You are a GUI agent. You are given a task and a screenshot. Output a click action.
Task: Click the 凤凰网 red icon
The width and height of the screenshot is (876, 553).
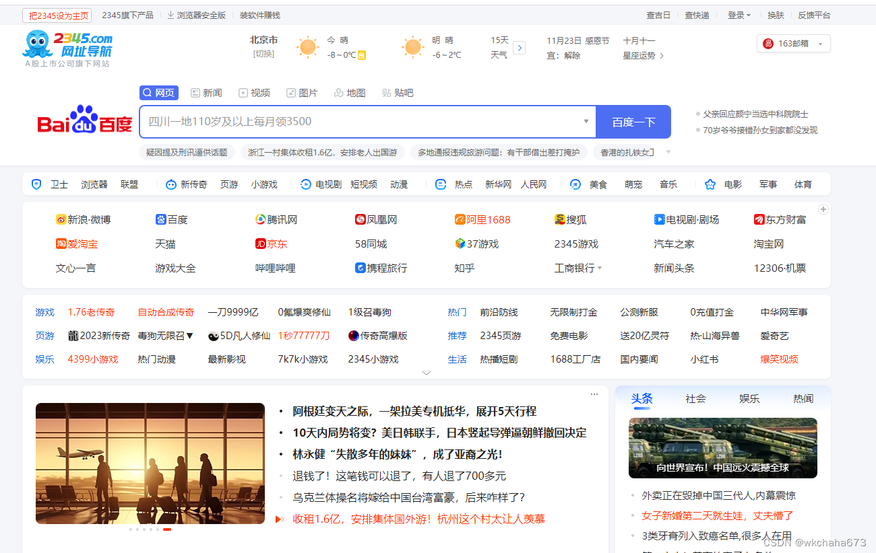click(x=360, y=219)
